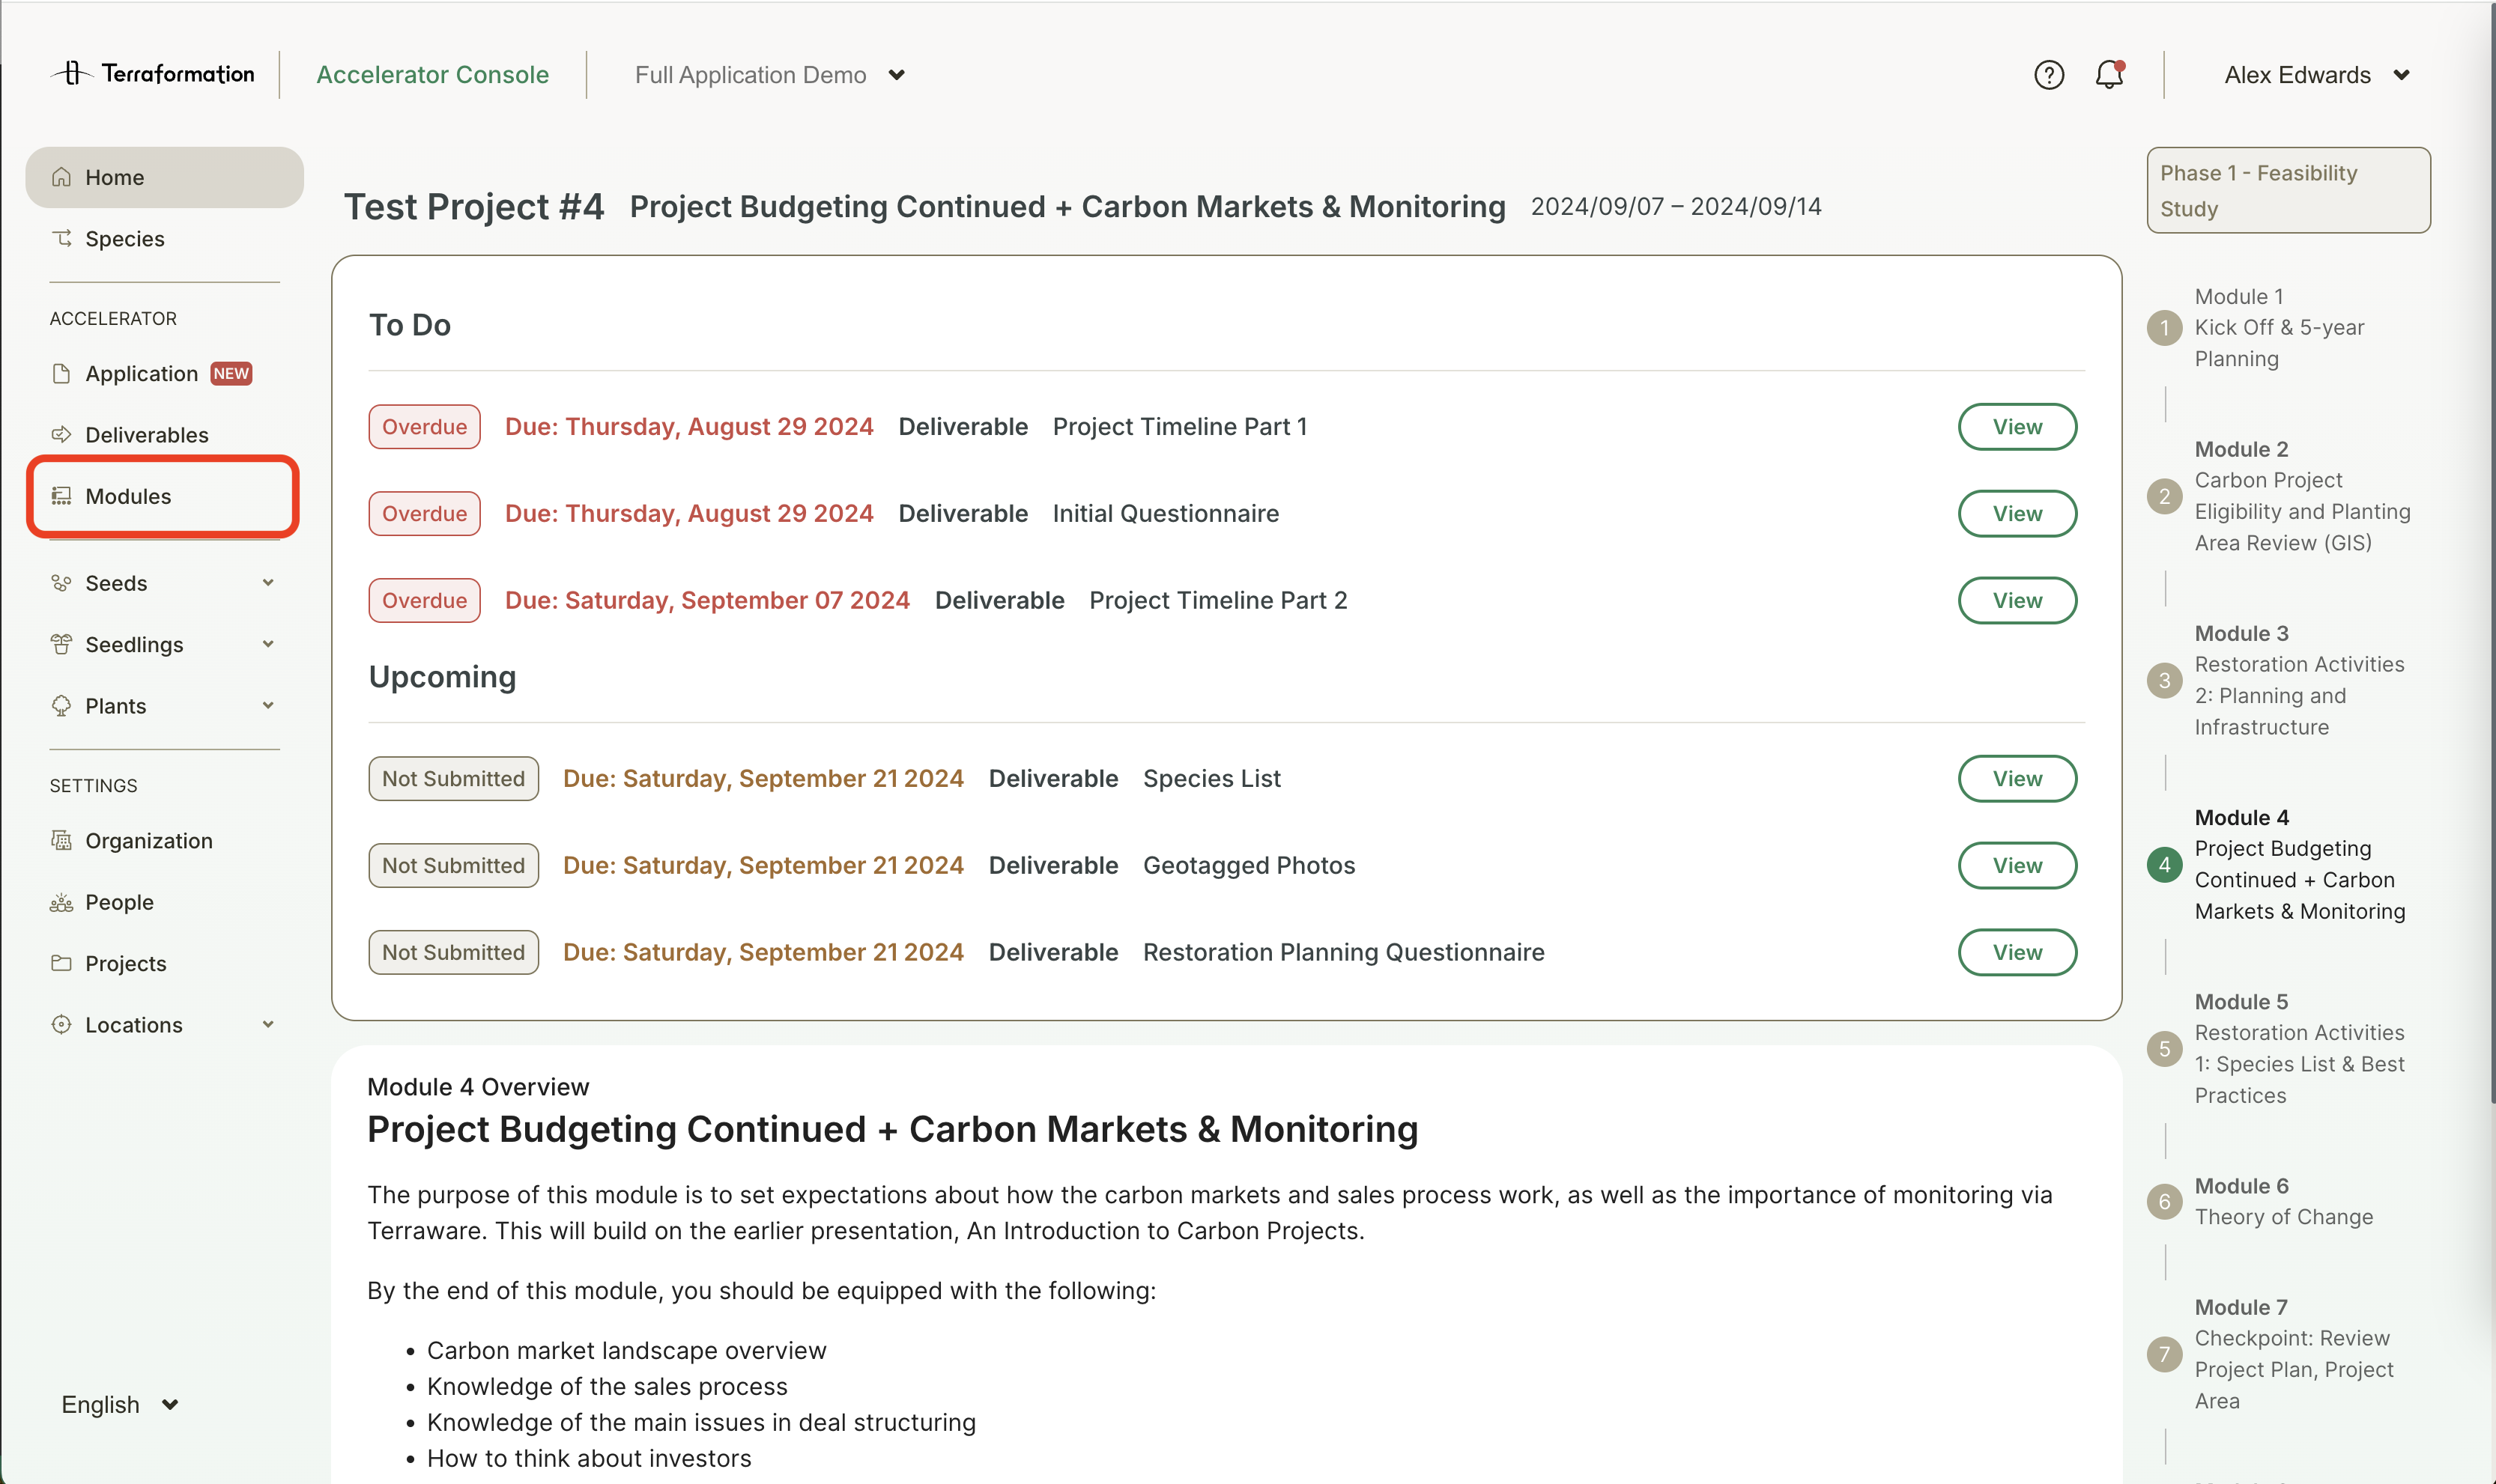Select the Species sidebar icon
This screenshot has height=1484, width=2496.
(61, 238)
